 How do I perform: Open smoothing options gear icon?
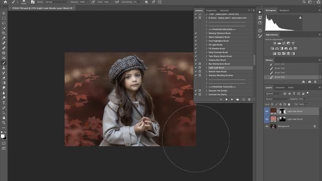(146, 2)
